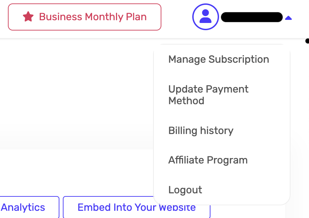Go to the Affiliate Program entry
Image resolution: width=309 pixels, height=218 pixels.
tap(208, 160)
